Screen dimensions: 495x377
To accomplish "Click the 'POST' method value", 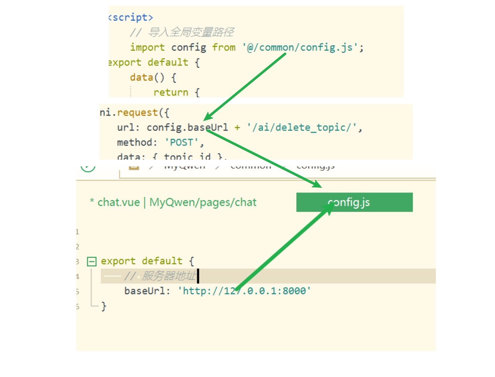I will (181, 143).
